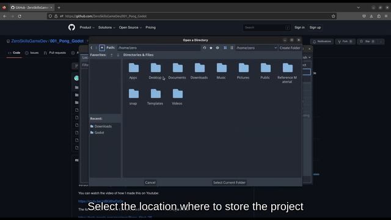
Task: Bookmark page with star icon in address bar
Action: pyautogui.click(x=333, y=16)
